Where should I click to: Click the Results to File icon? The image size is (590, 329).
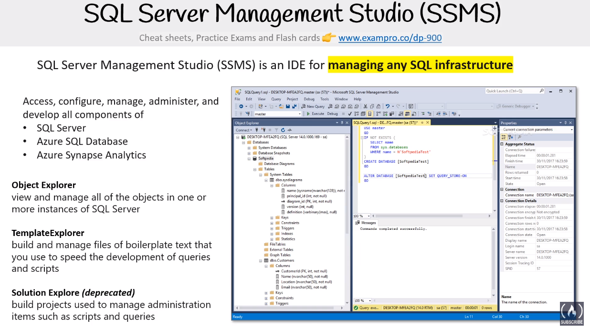point(414,114)
